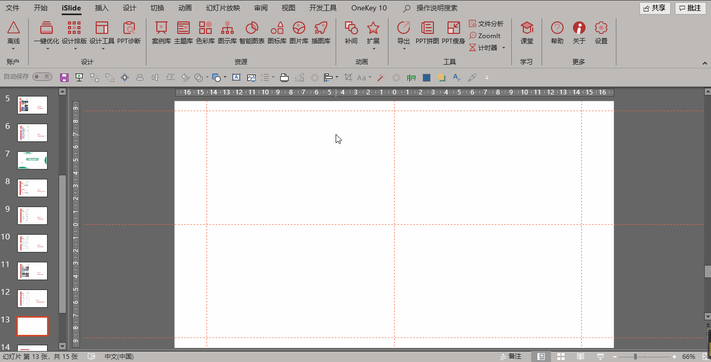Click the 66% zoom level
The image size is (711, 362).
(x=689, y=357)
